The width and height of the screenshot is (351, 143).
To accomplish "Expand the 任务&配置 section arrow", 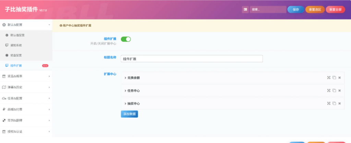I will (x=49, y=98).
